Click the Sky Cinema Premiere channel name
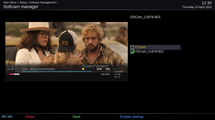The width and height of the screenshot is (215, 120). pyautogui.click(x=42, y=69)
